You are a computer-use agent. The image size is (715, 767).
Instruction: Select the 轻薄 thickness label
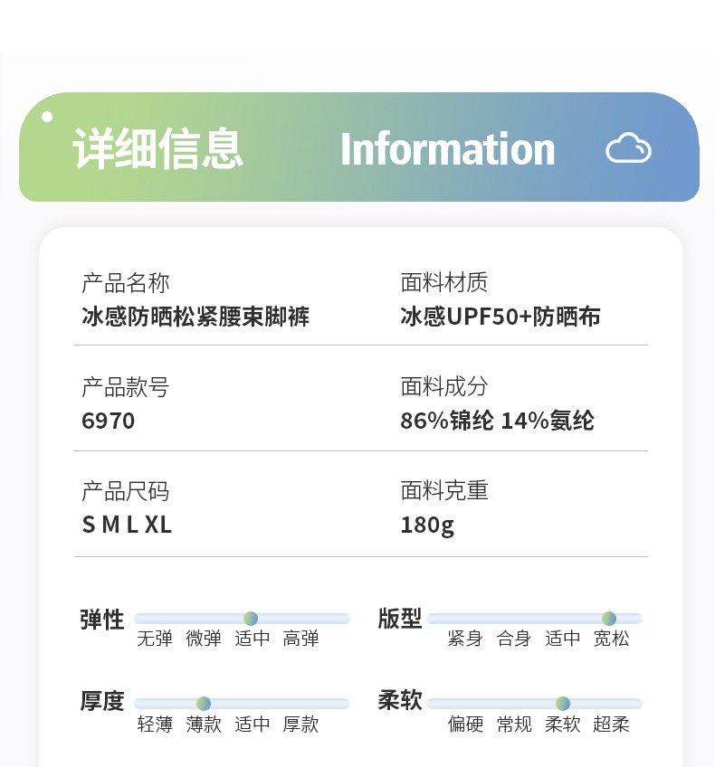(x=155, y=724)
